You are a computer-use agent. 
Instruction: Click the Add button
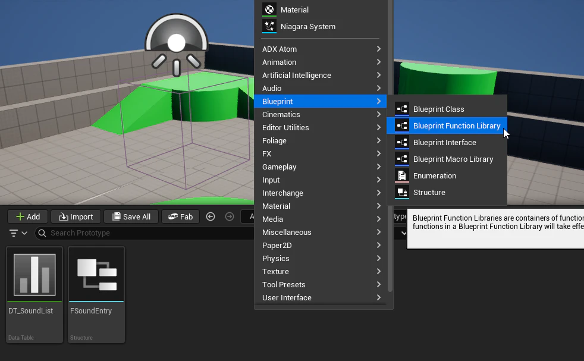coord(28,217)
